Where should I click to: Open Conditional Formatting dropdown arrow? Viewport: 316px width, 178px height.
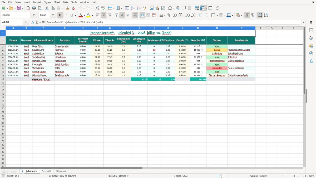point(242,15)
